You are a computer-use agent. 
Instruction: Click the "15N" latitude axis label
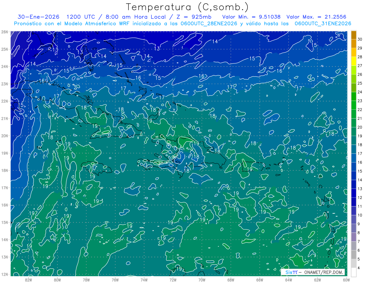[5, 222]
